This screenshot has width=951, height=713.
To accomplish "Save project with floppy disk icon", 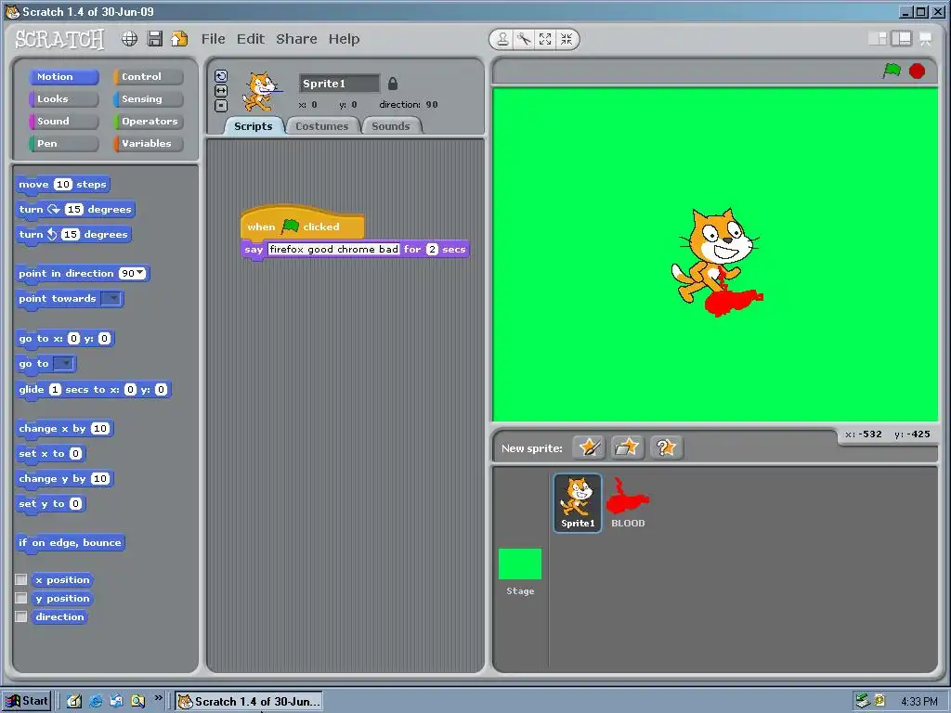I will 155,39.
